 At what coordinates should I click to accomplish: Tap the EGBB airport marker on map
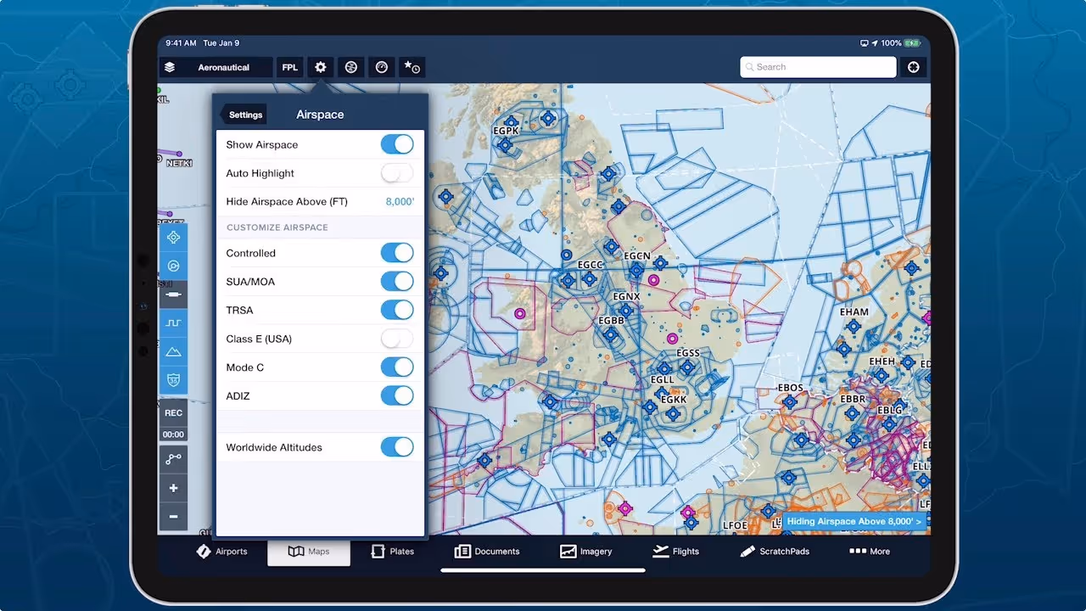tap(611, 335)
